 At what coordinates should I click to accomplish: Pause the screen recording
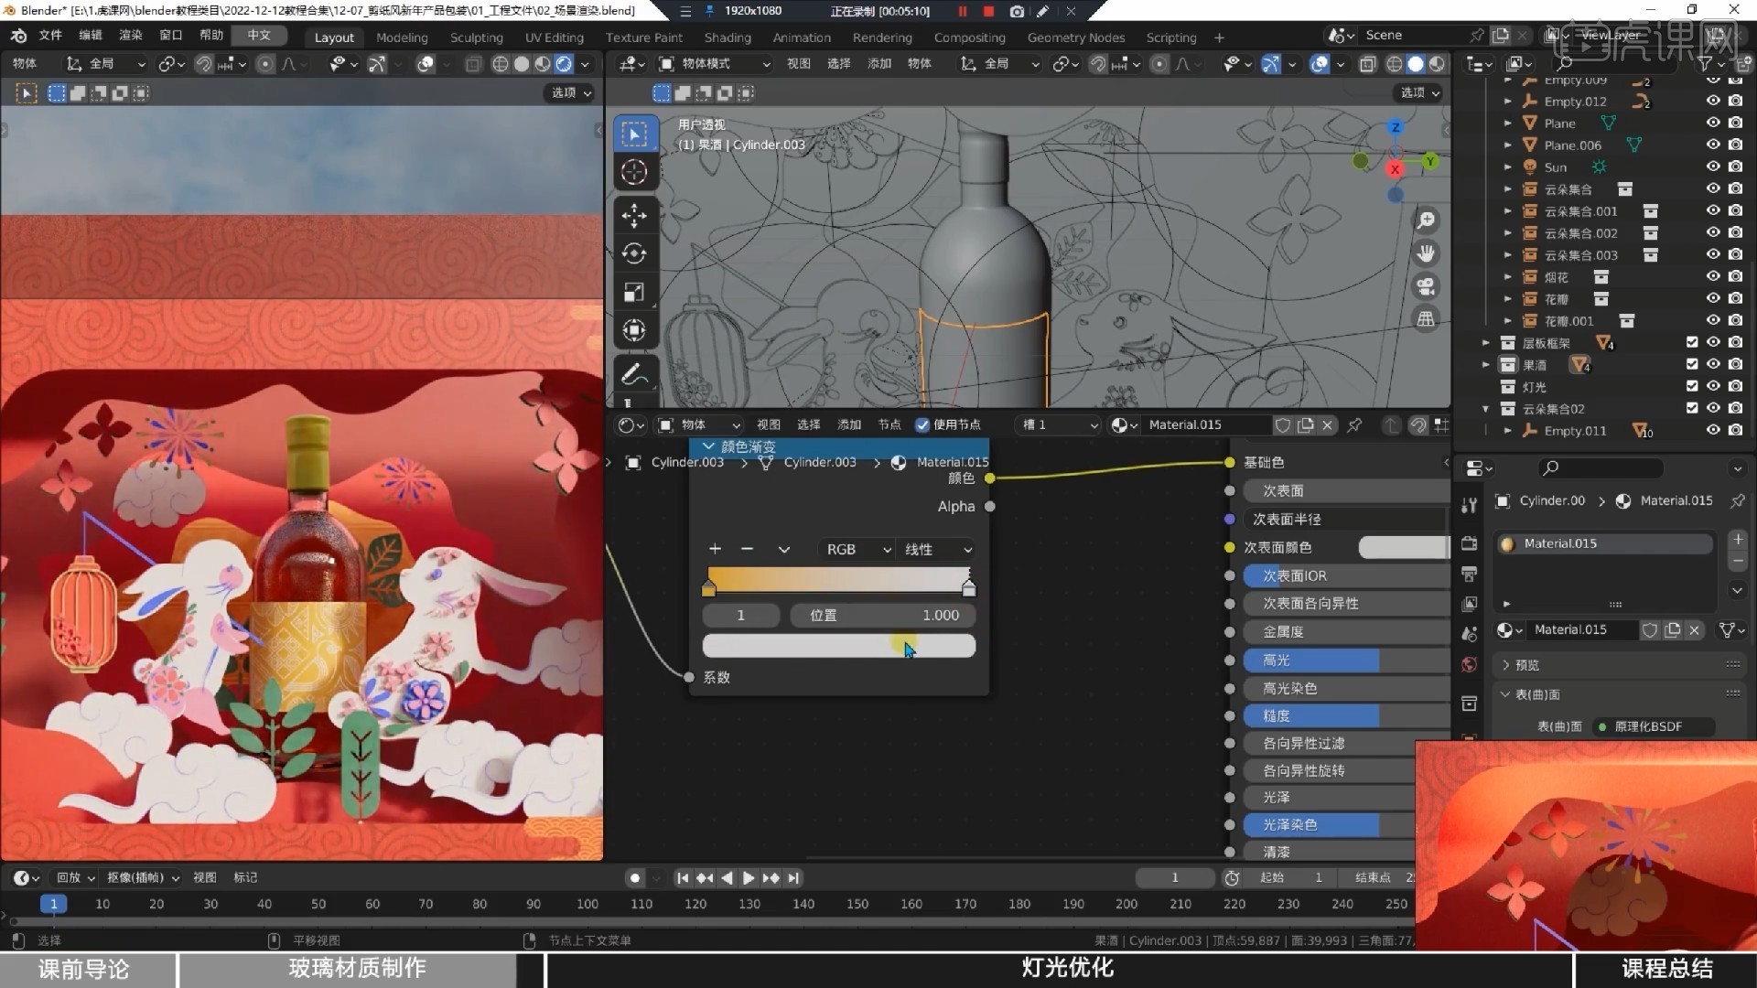coord(963,11)
